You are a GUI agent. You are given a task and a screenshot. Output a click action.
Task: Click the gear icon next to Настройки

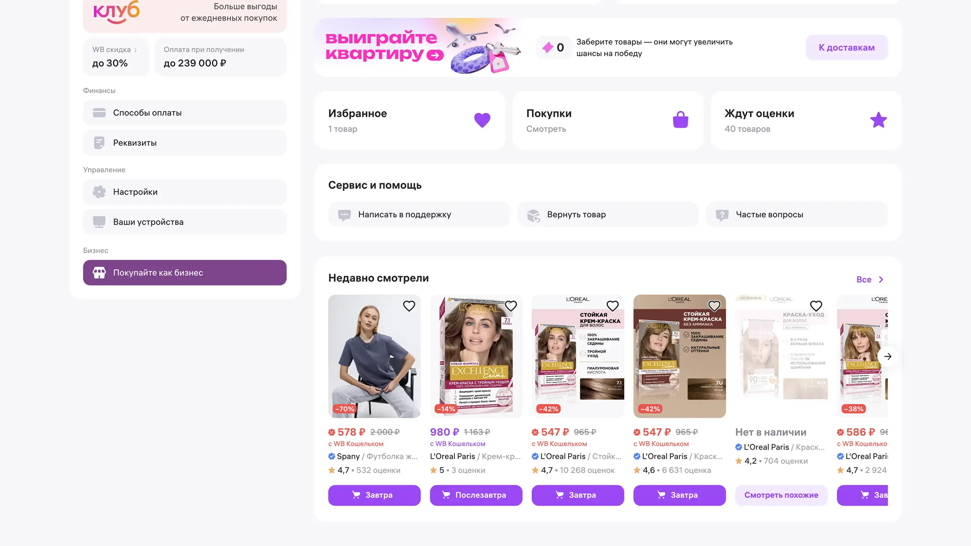[99, 192]
